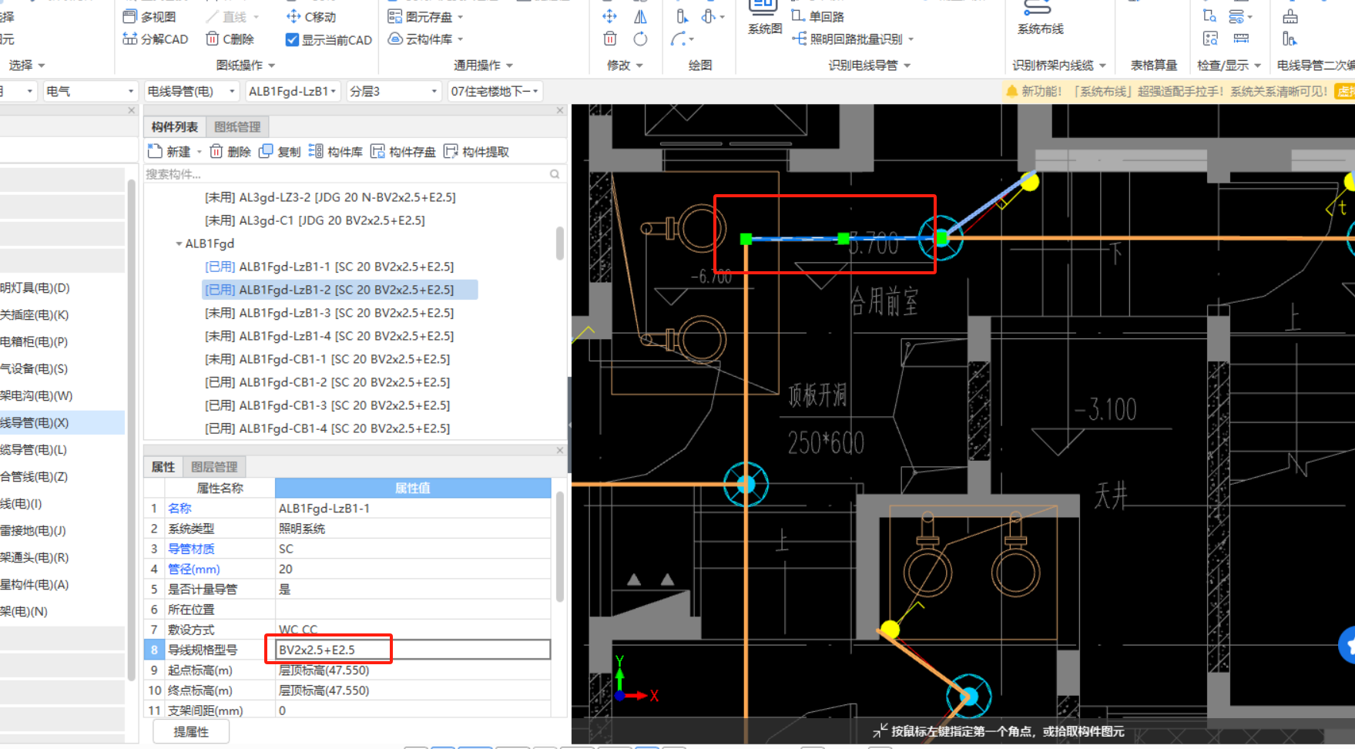Select AL3gd-C1 component row
This screenshot has width=1355, height=749.
315,220
